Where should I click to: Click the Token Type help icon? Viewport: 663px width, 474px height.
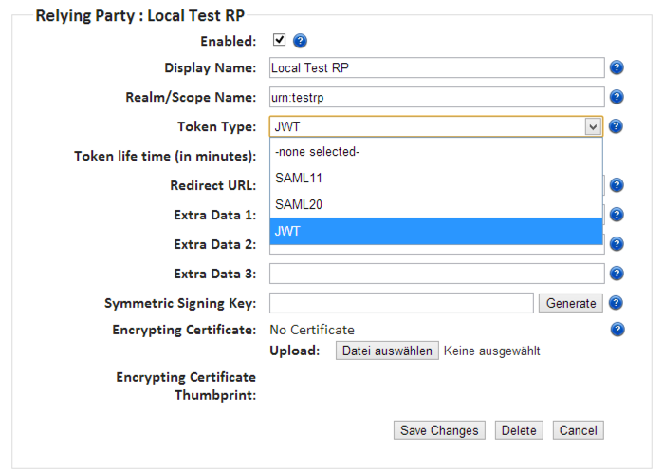click(x=617, y=126)
